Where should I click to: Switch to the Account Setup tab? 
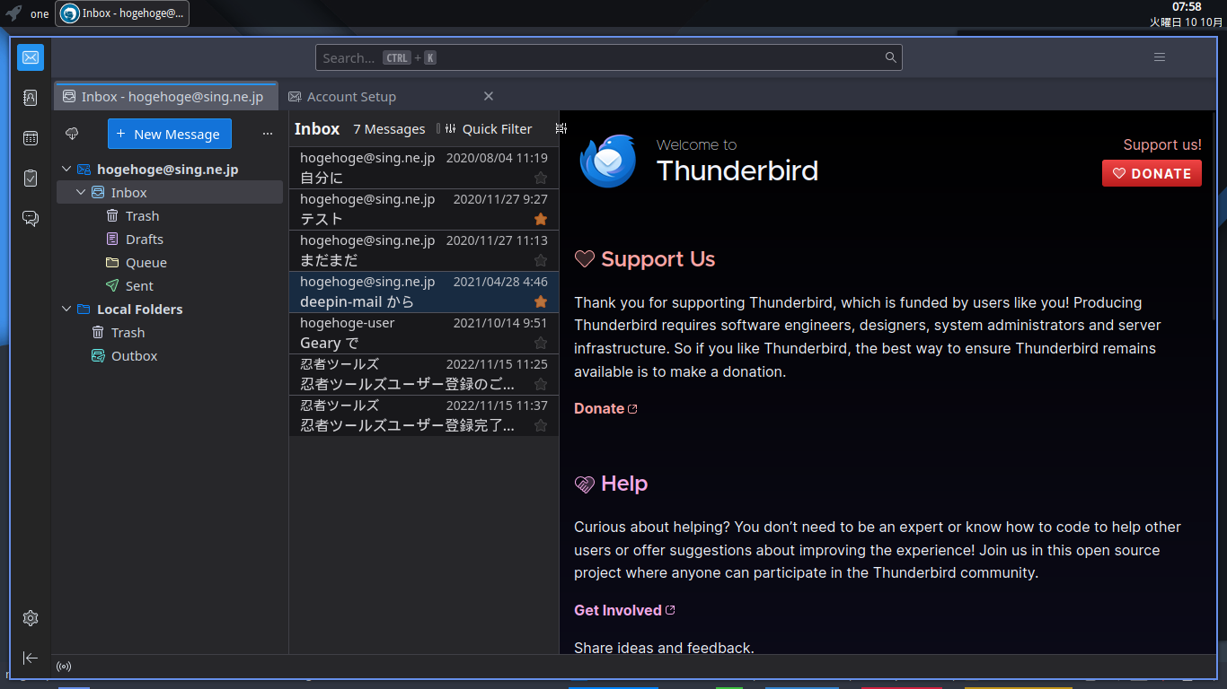click(391, 96)
